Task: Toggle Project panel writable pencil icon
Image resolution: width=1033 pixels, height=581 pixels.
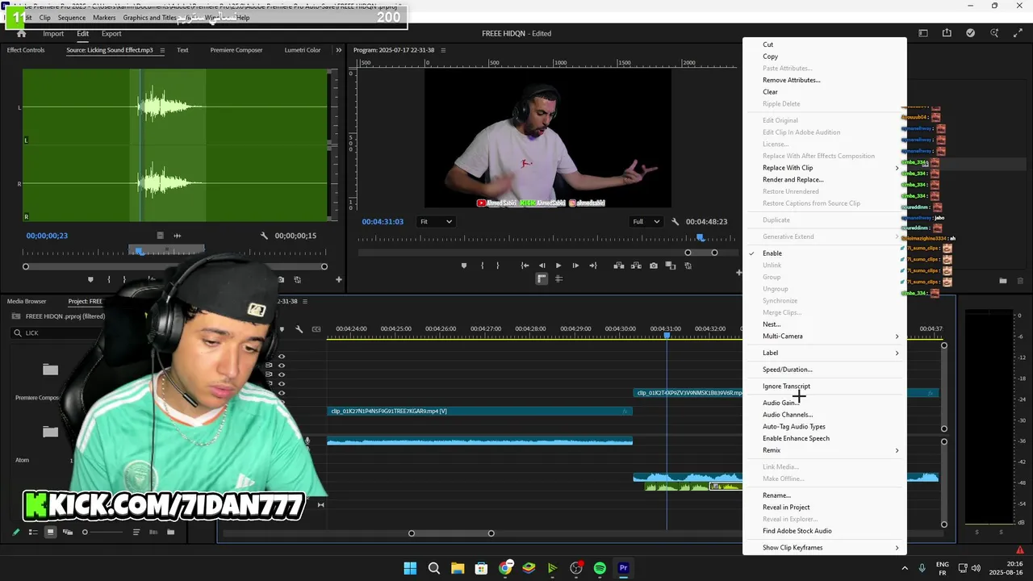Action: (x=15, y=532)
